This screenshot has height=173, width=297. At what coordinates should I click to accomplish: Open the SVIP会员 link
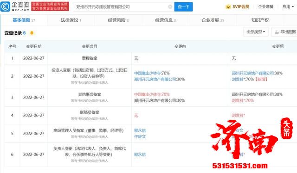coord(240,7)
